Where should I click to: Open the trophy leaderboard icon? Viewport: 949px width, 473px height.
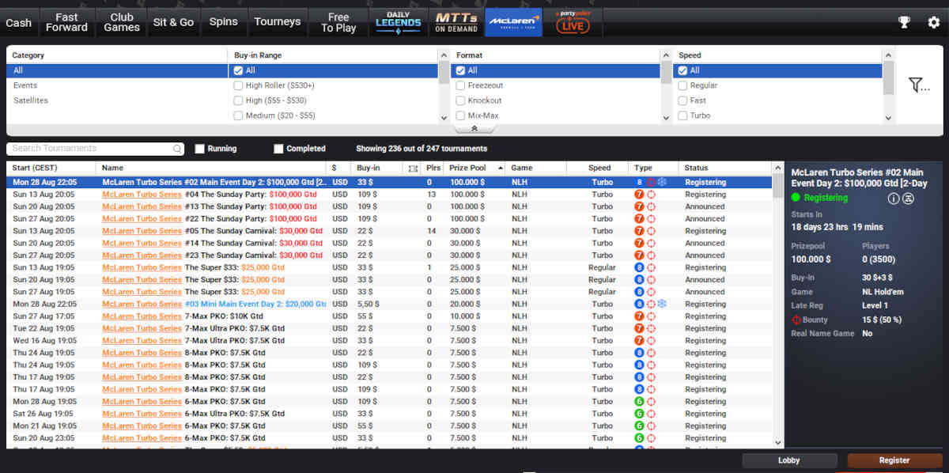(904, 22)
